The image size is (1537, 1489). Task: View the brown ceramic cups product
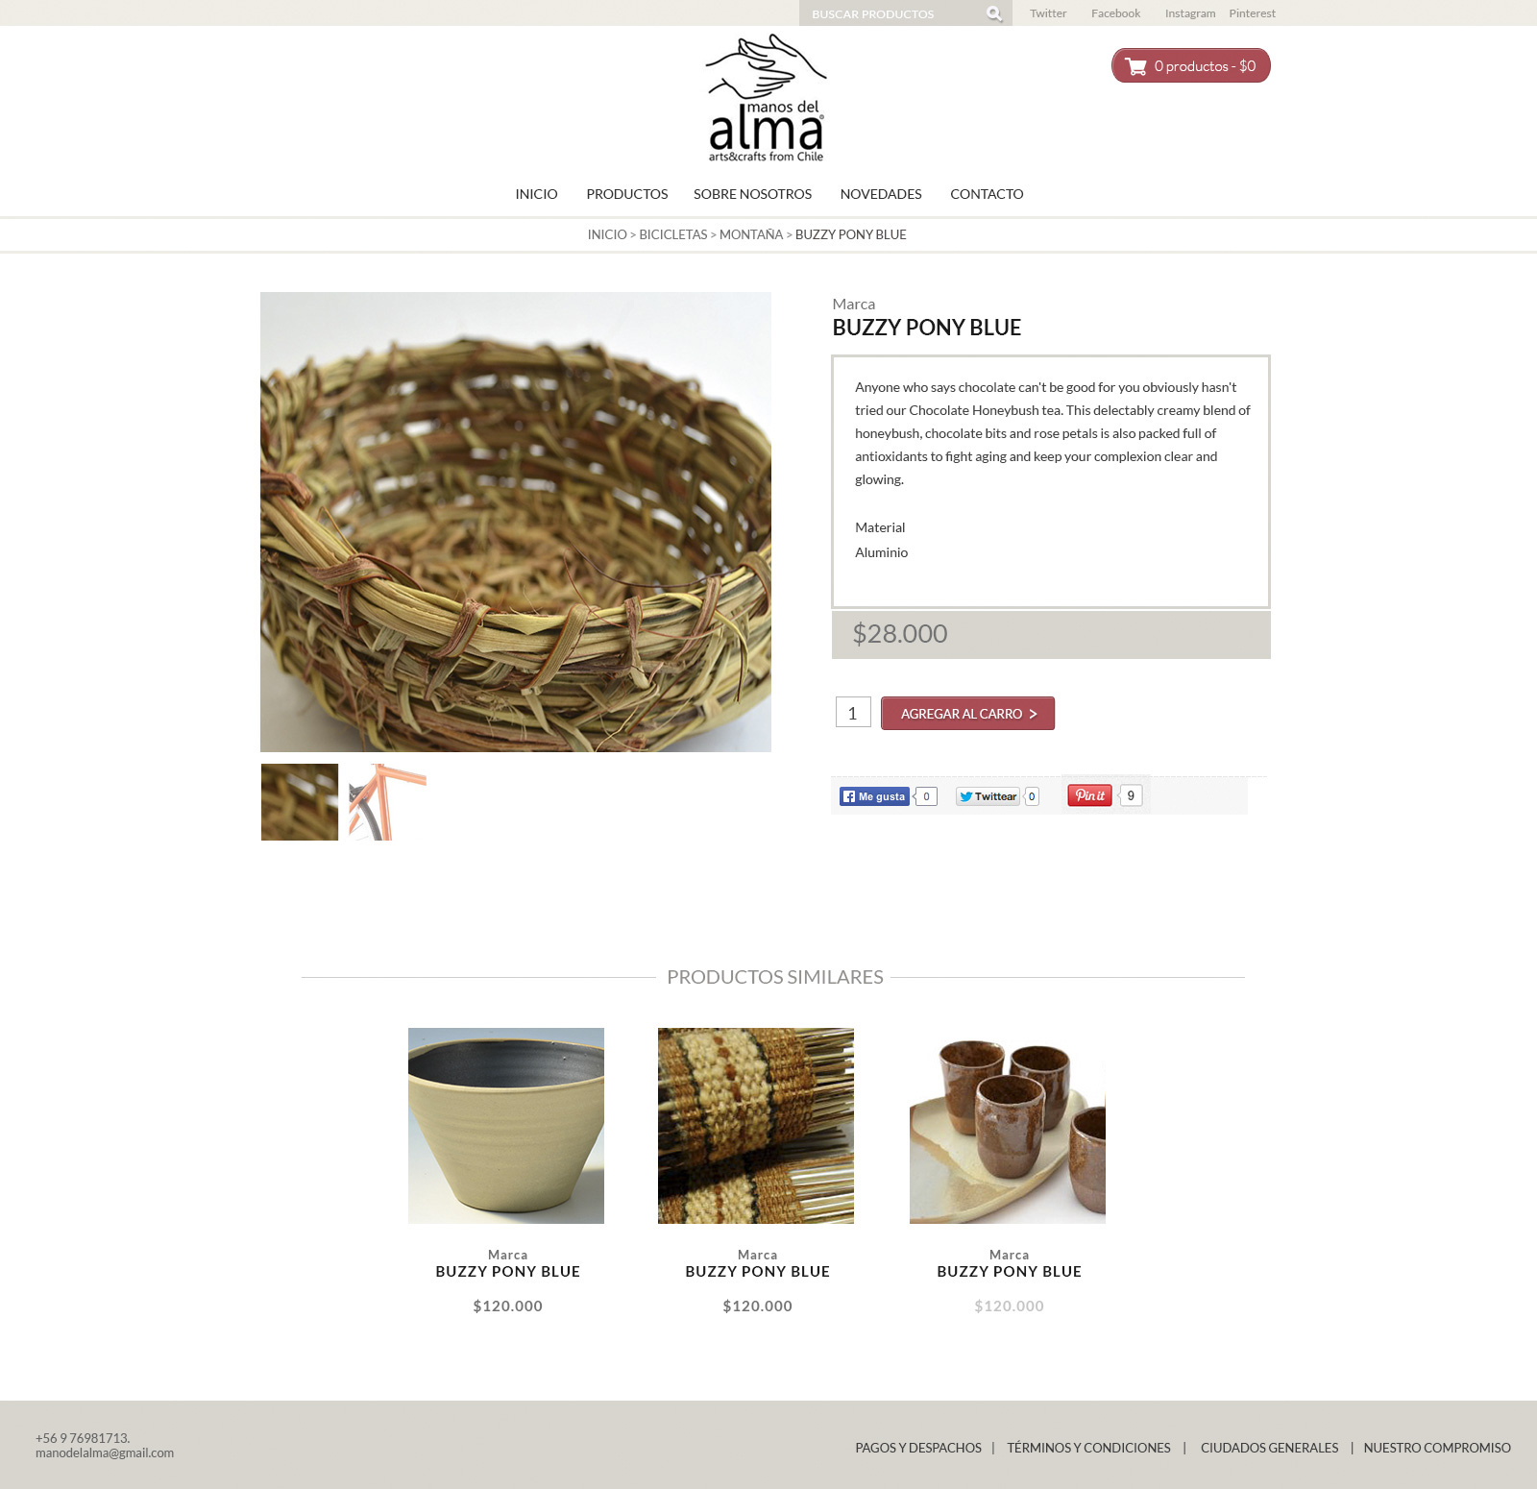tap(1008, 1126)
